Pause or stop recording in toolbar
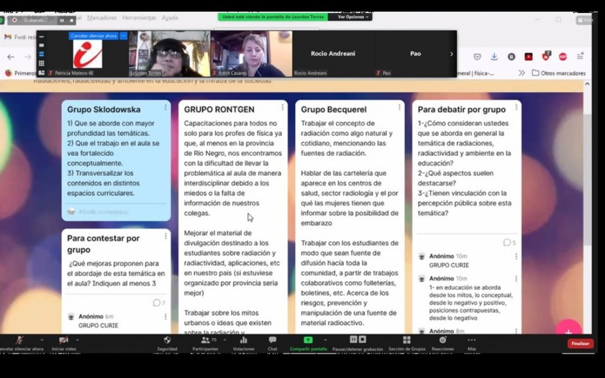The width and height of the screenshot is (605, 378). point(357,343)
